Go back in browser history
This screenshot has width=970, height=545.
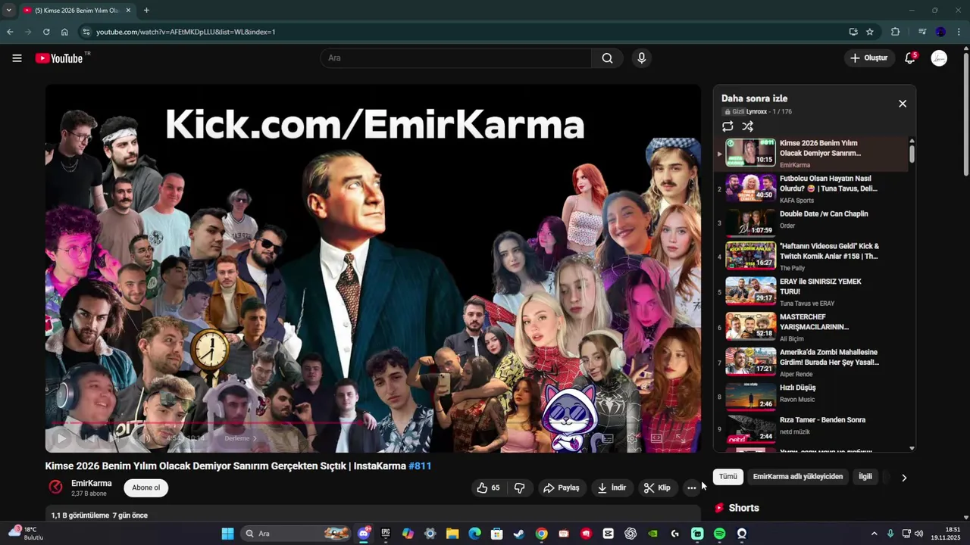click(10, 32)
